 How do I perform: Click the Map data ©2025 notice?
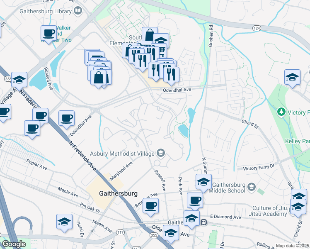(x=293, y=246)
